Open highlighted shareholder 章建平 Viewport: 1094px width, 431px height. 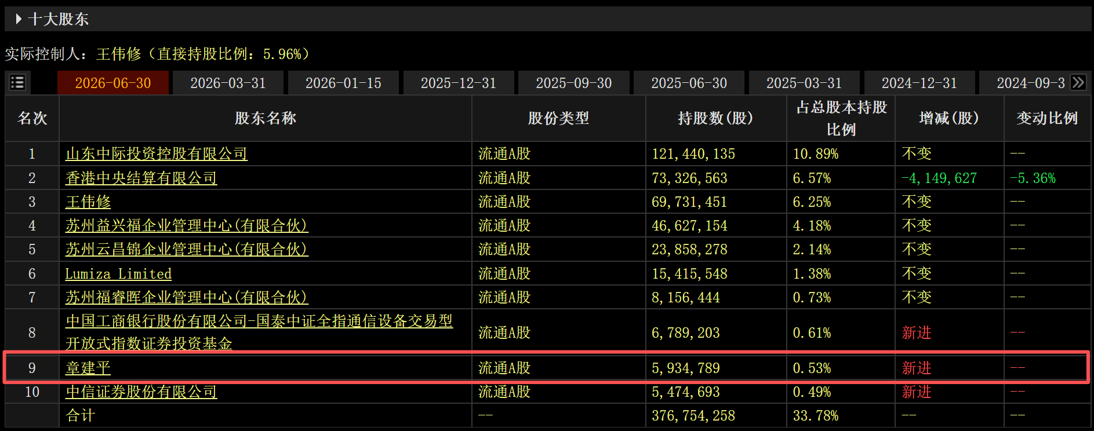88,368
